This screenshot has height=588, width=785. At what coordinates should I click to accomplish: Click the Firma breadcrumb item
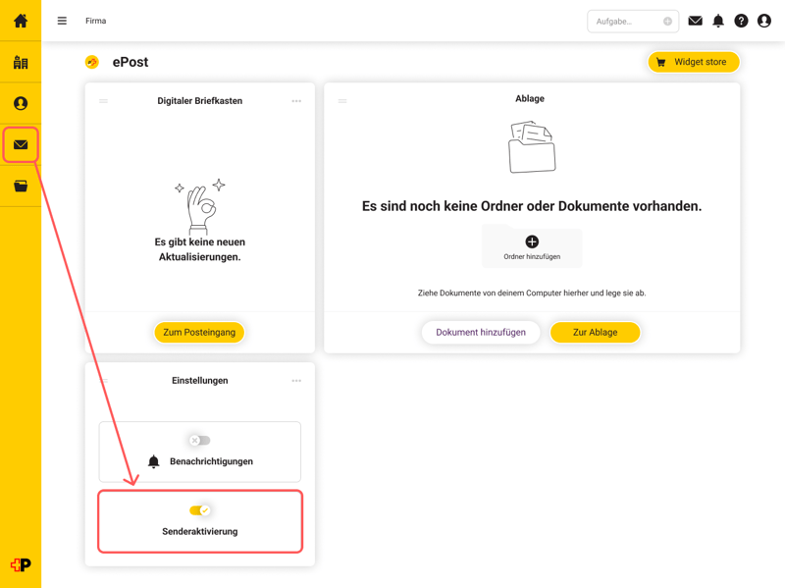95,21
